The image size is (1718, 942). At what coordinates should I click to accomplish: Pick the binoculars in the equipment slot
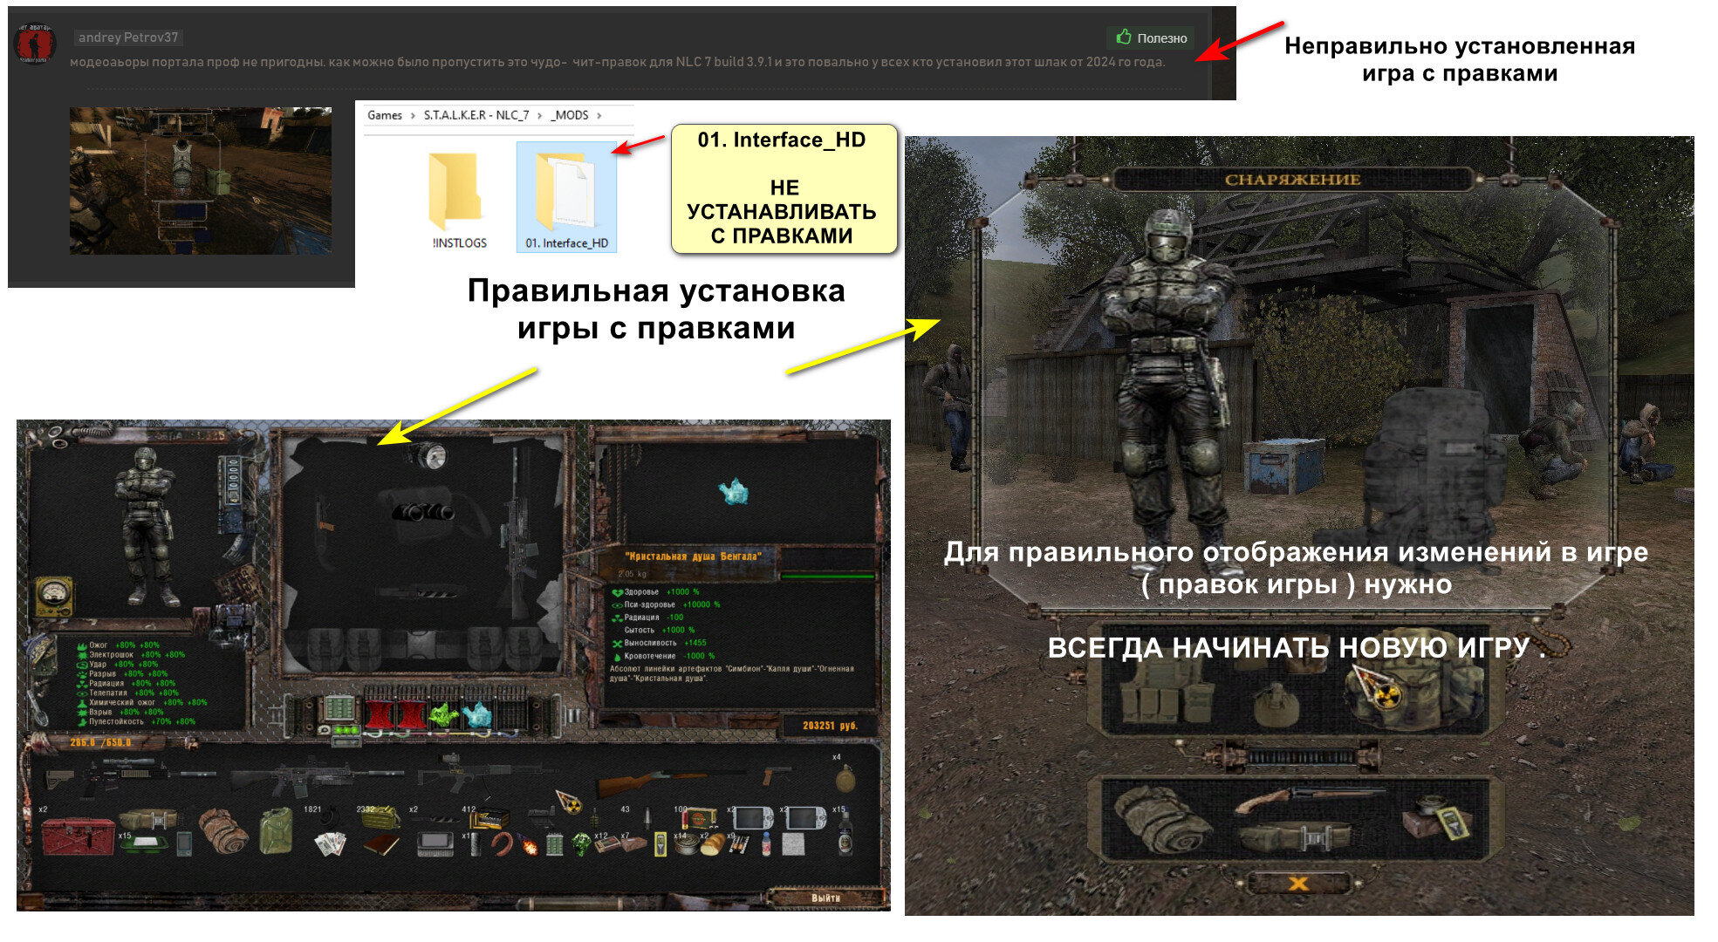tap(422, 512)
